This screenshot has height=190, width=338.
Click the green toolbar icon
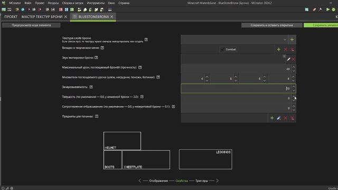pyautogui.click(x=72, y=9)
